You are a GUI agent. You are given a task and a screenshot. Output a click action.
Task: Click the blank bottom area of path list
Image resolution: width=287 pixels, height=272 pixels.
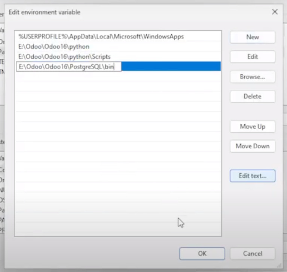117,217
